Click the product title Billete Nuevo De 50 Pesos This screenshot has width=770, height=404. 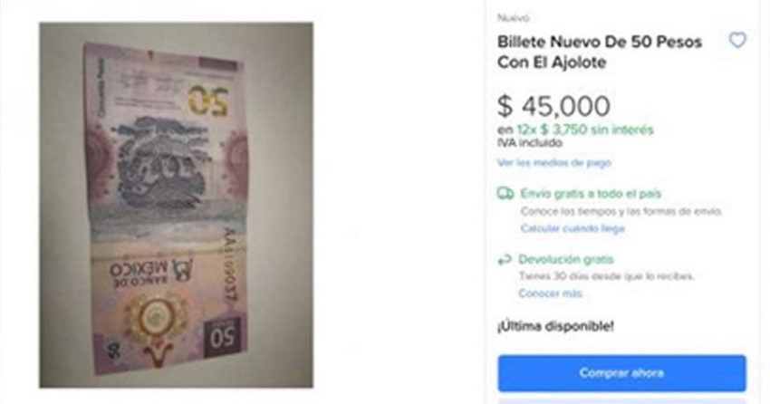coord(599,52)
